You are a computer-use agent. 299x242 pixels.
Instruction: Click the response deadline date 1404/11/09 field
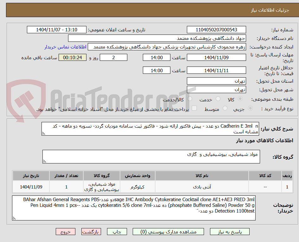tap(216, 57)
